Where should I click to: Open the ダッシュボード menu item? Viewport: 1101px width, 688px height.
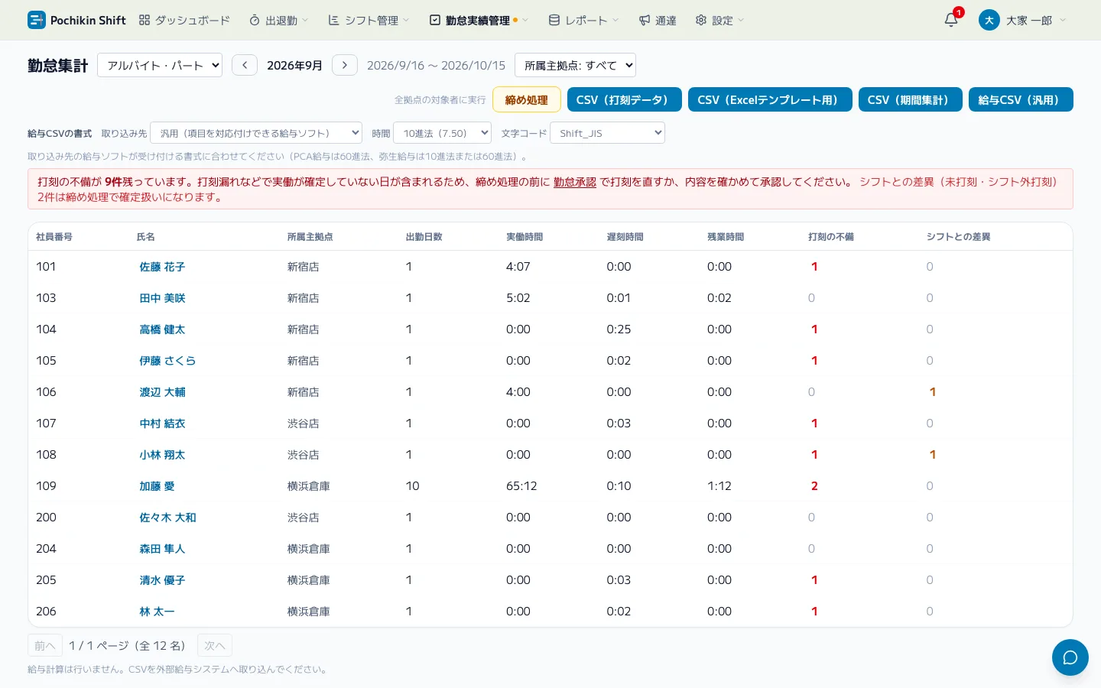click(184, 21)
